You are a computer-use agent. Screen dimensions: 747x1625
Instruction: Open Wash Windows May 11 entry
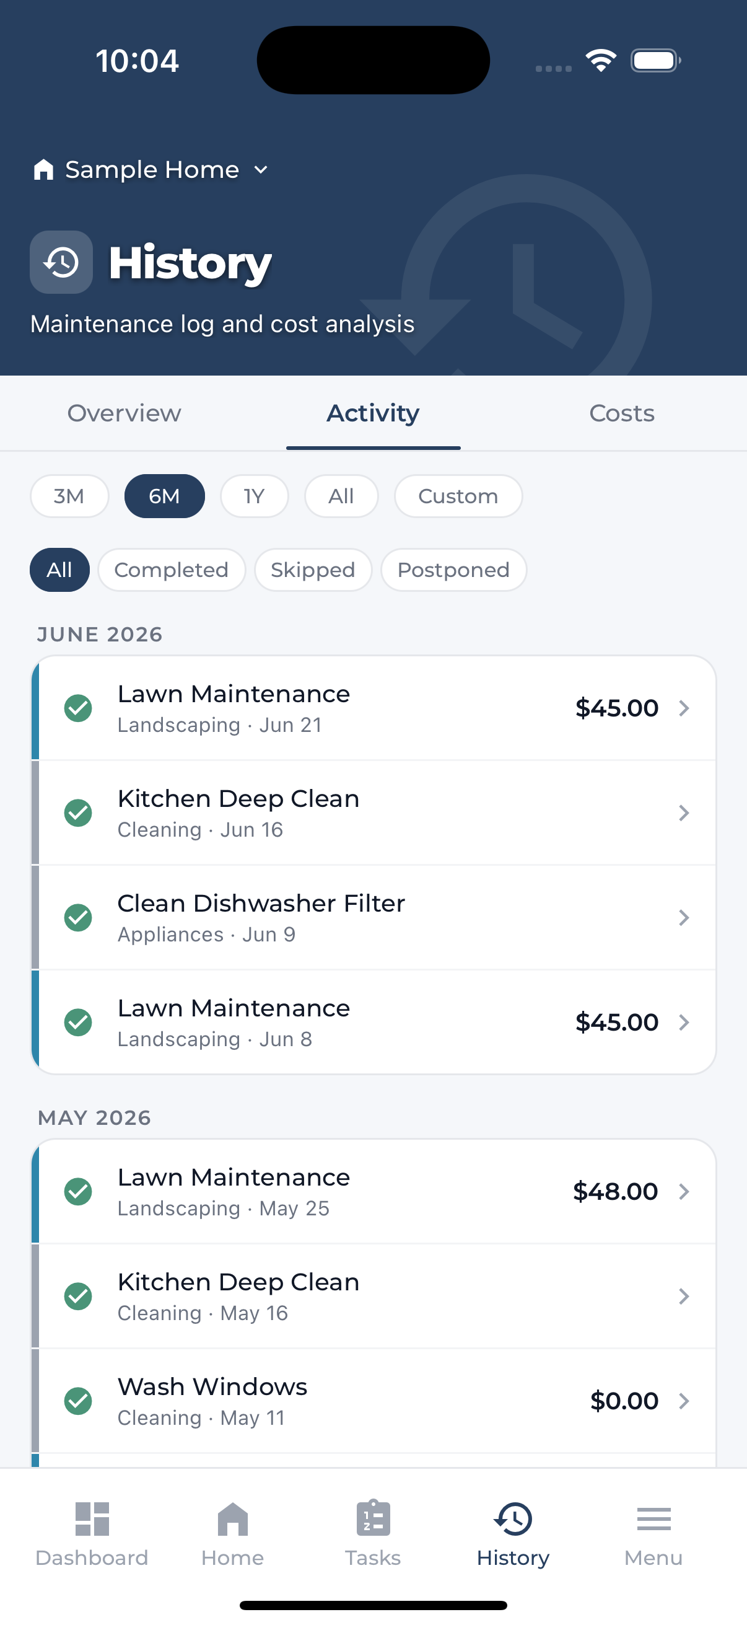click(x=373, y=1401)
